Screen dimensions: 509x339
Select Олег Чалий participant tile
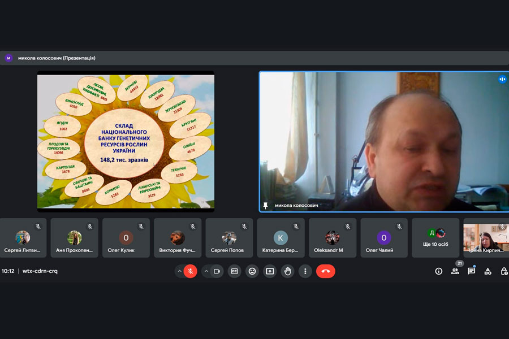point(384,238)
